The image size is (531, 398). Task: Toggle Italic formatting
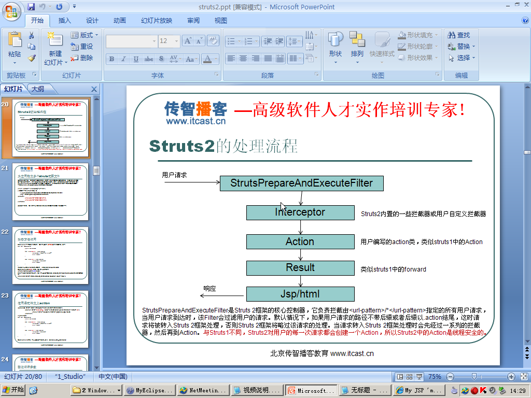[x=123, y=59]
